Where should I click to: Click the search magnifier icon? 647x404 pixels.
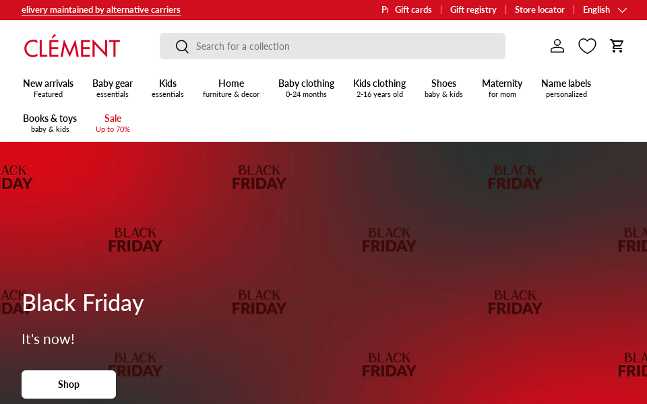click(182, 46)
